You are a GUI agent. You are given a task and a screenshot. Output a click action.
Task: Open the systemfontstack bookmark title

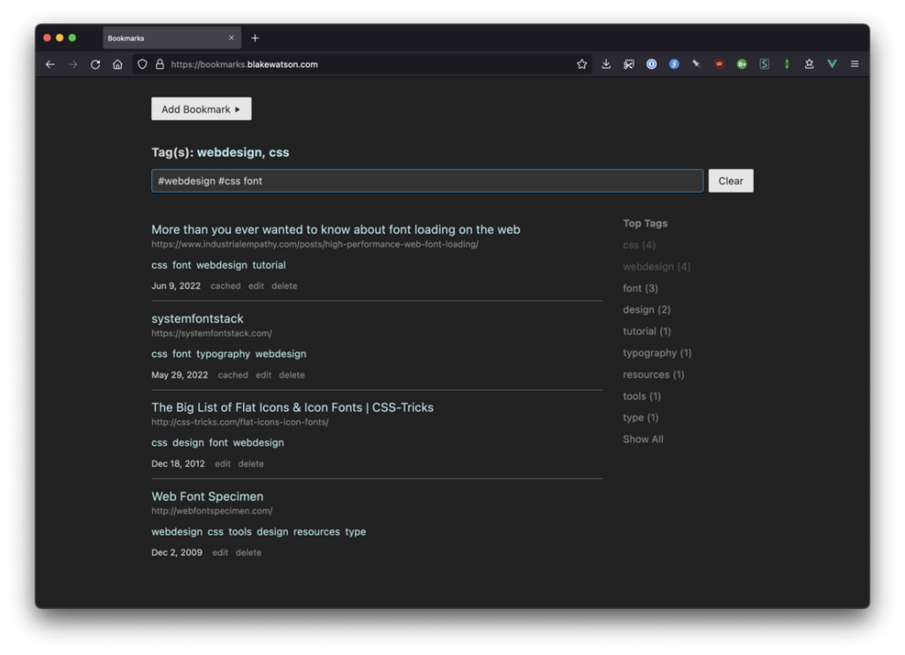coord(197,318)
